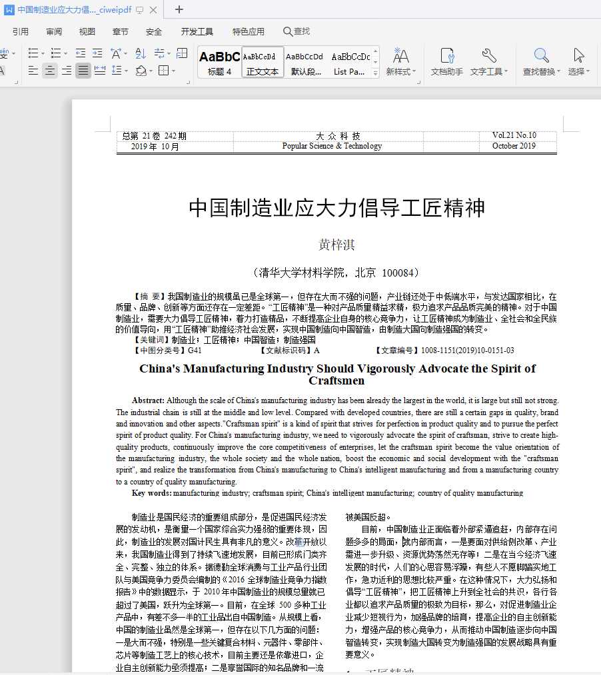The height and width of the screenshot is (675, 601).
Task: Open the 特色应用 (Featured Apps) tab
Action: (x=249, y=31)
